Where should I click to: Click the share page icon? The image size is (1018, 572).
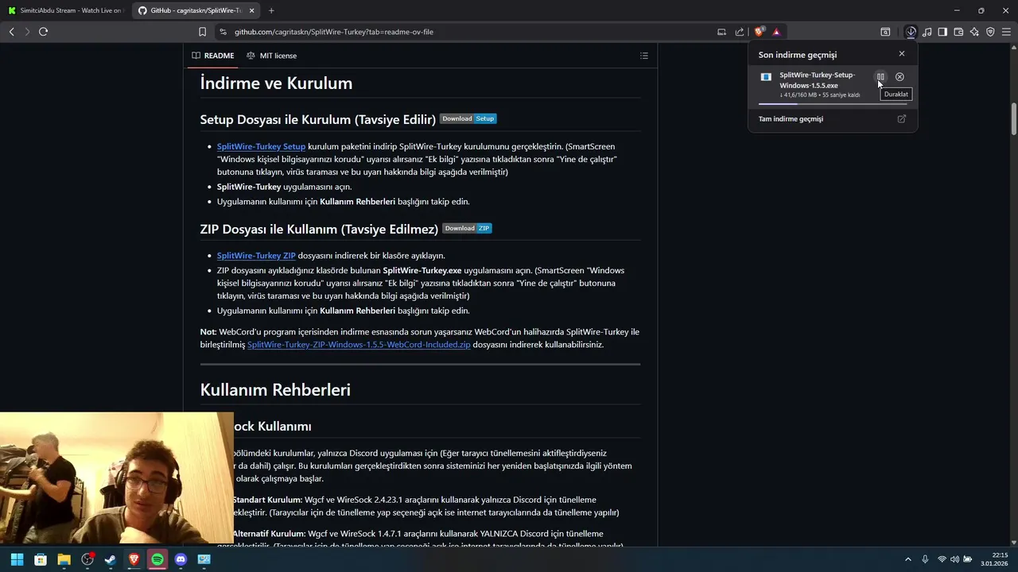740,32
